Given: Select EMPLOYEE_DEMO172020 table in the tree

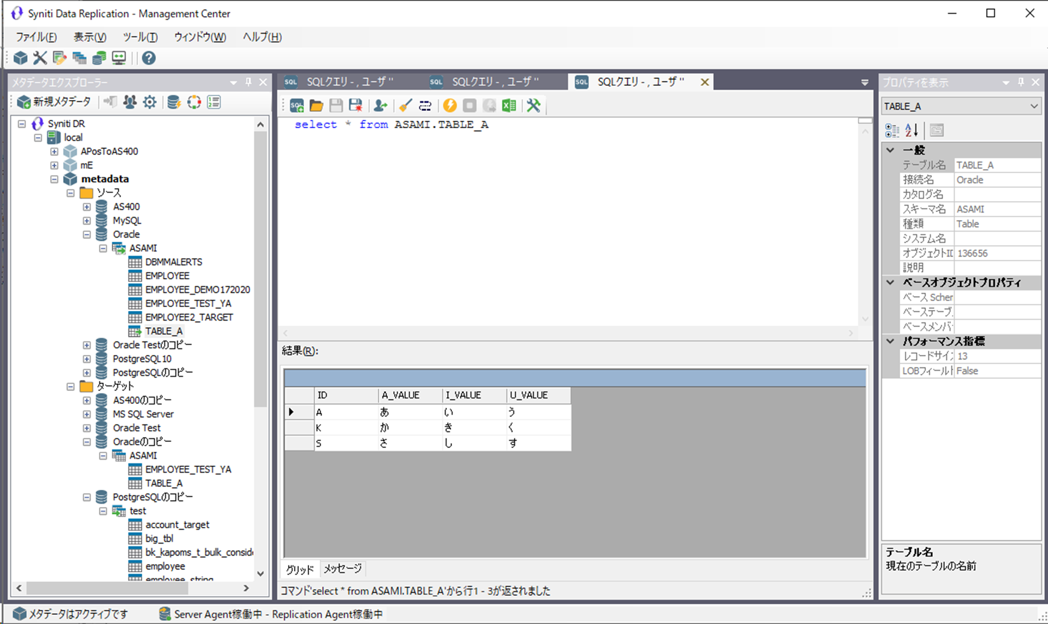Looking at the screenshot, I should (x=197, y=290).
